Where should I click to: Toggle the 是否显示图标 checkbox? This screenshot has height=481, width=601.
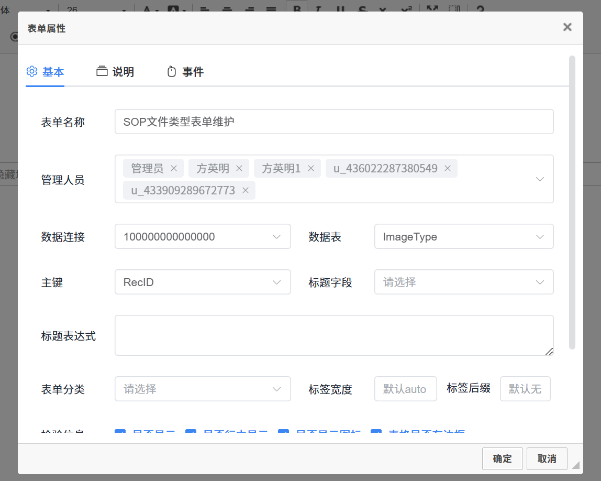pos(284,433)
